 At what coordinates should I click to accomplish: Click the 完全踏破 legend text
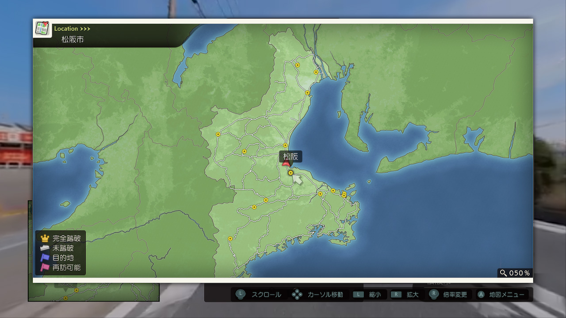pos(66,238)
